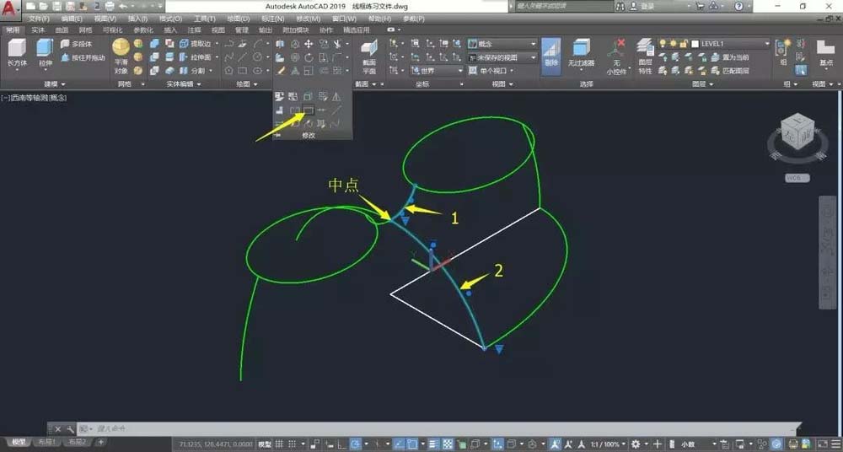Select the Box (长方体) modeling tool
This screenshot has height=452, width=843.
pos(17,53)
